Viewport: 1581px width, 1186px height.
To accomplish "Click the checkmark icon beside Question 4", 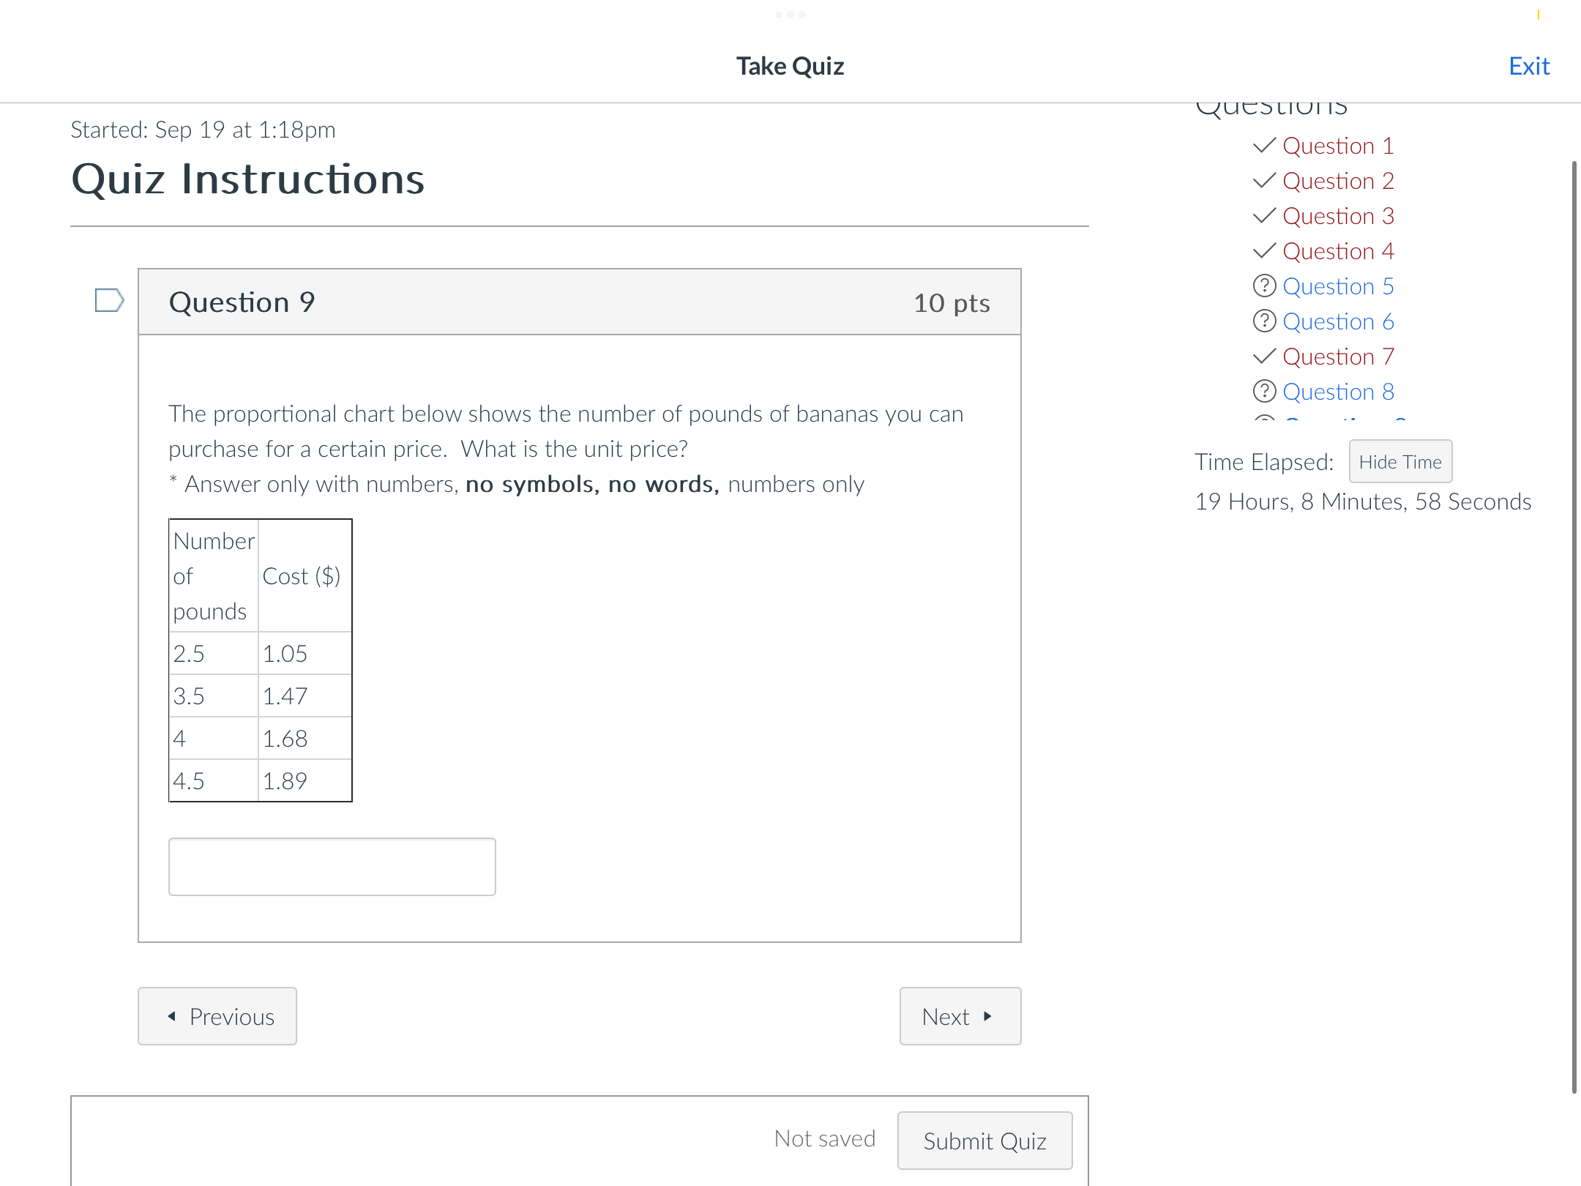I will [x=1264, y=251].
